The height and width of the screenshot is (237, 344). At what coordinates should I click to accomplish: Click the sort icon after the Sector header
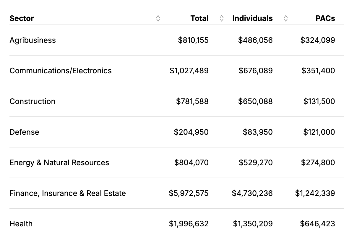pos(158,18)
